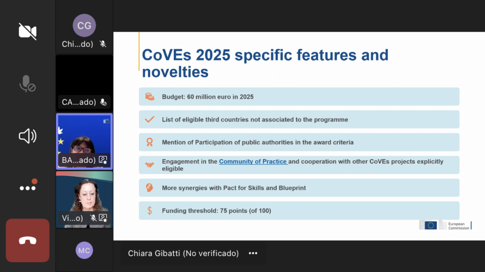The width and height of the screenshot is (485, 272).
Task: Click the muted mic icon on the Vi...o) tile
Action: click(94, 218)
